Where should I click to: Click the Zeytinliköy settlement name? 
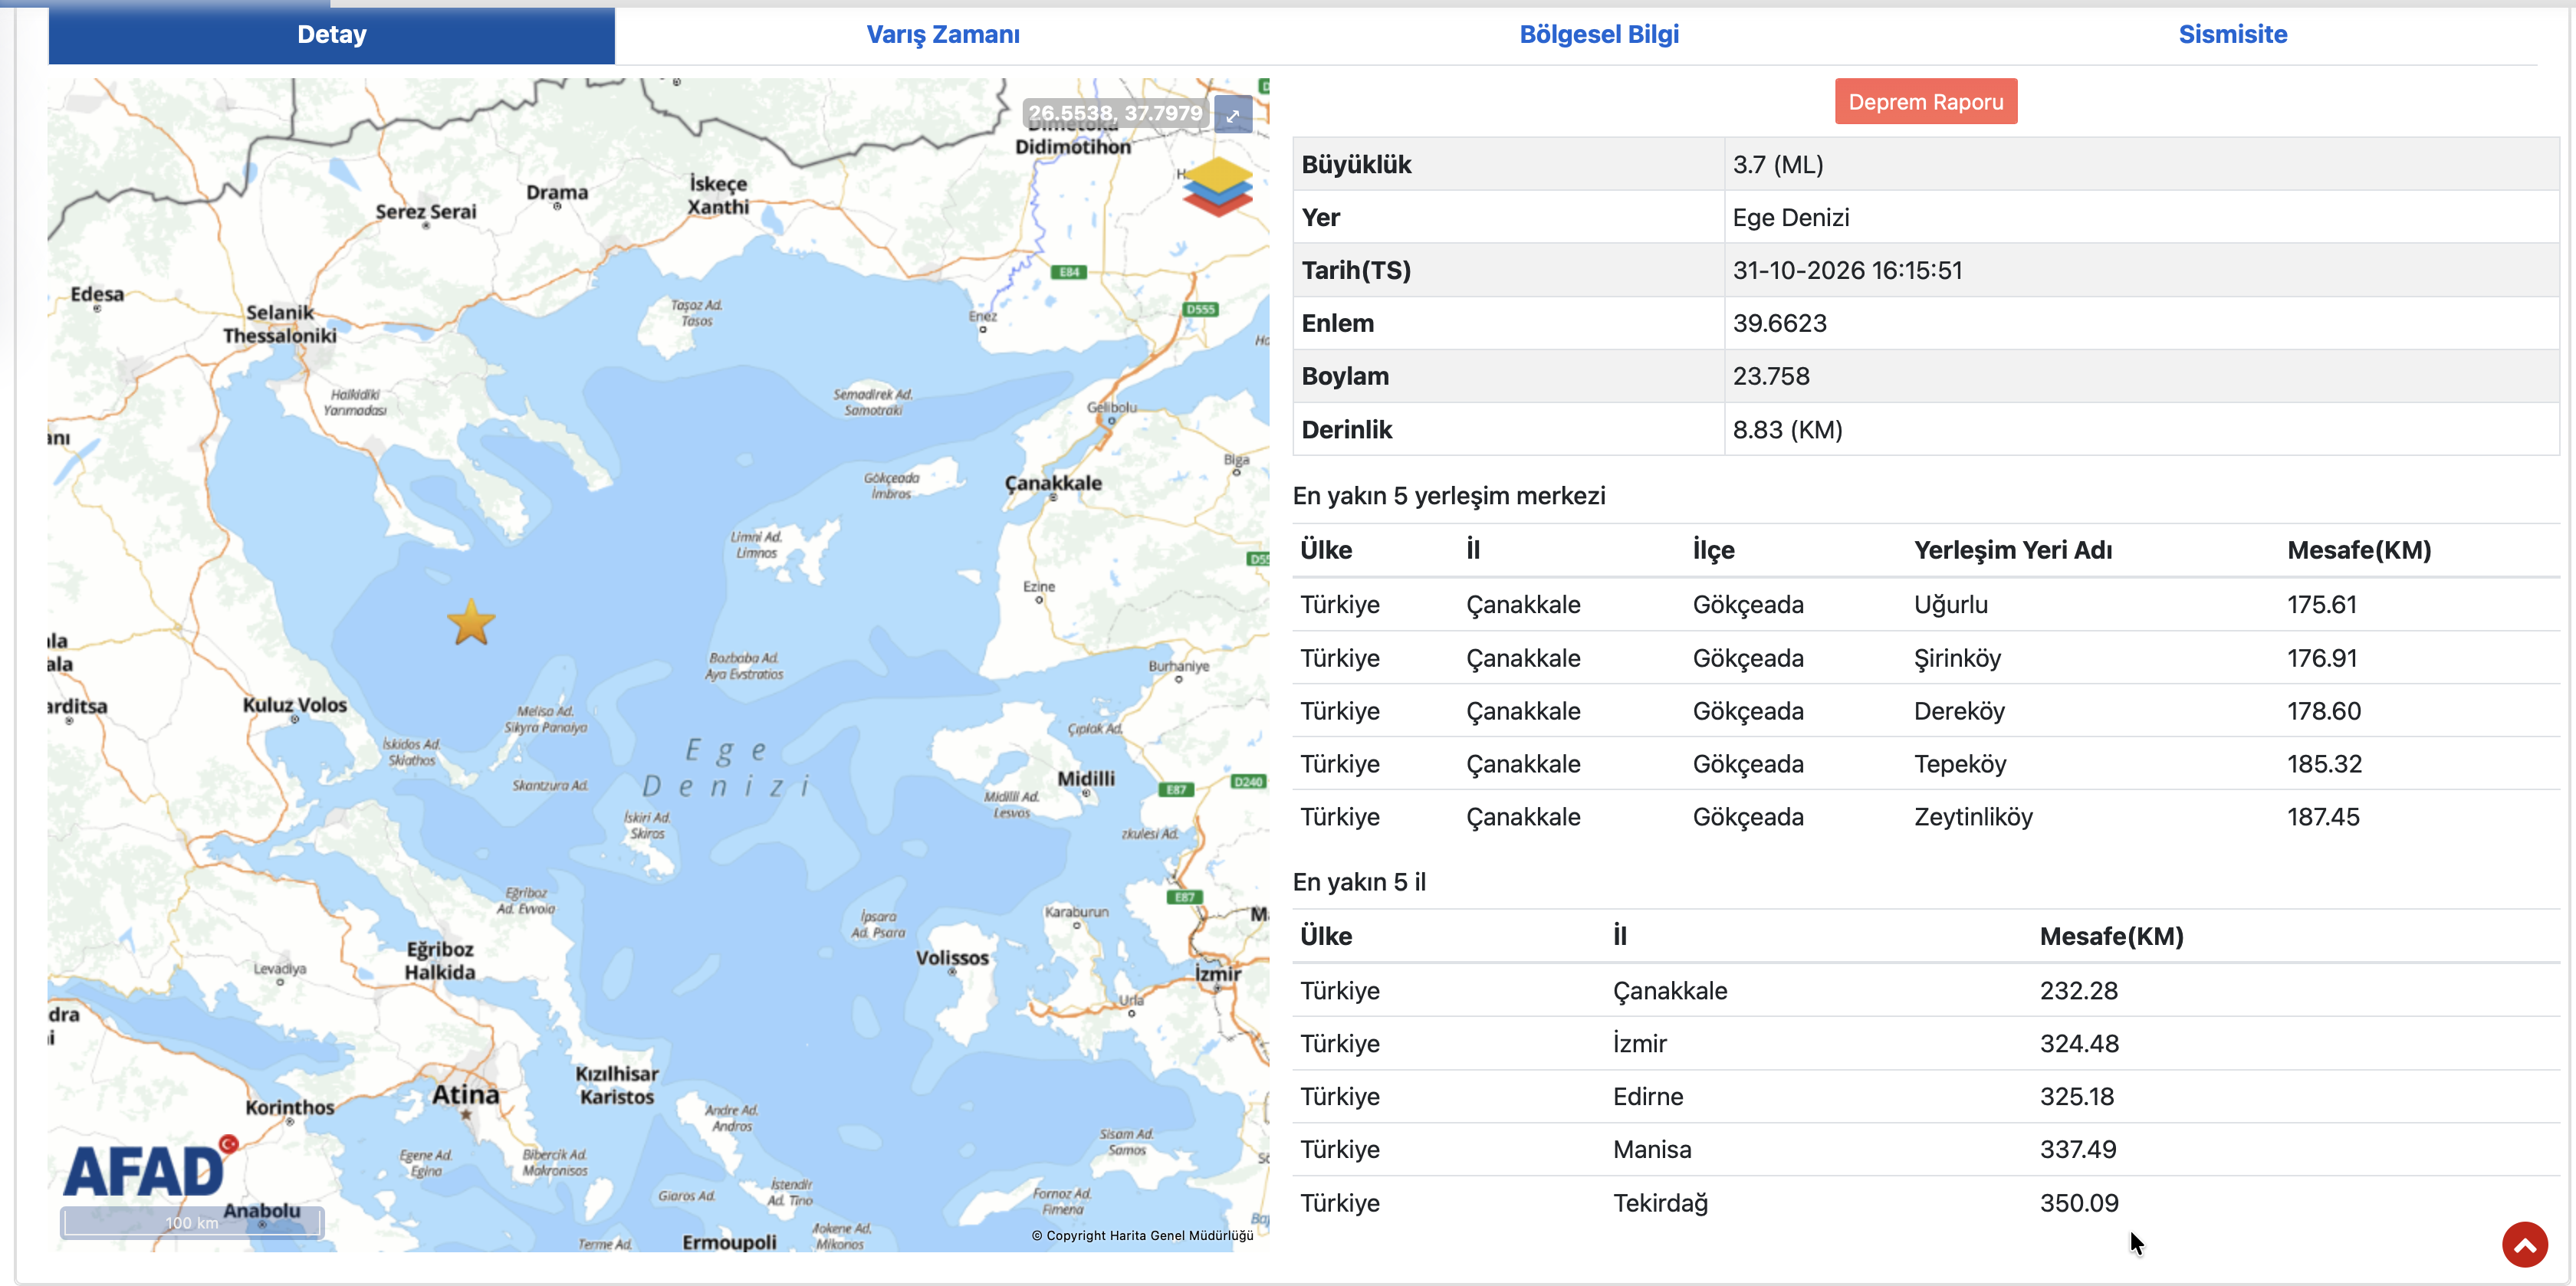pyautogui.click(x=1973, y=817)
